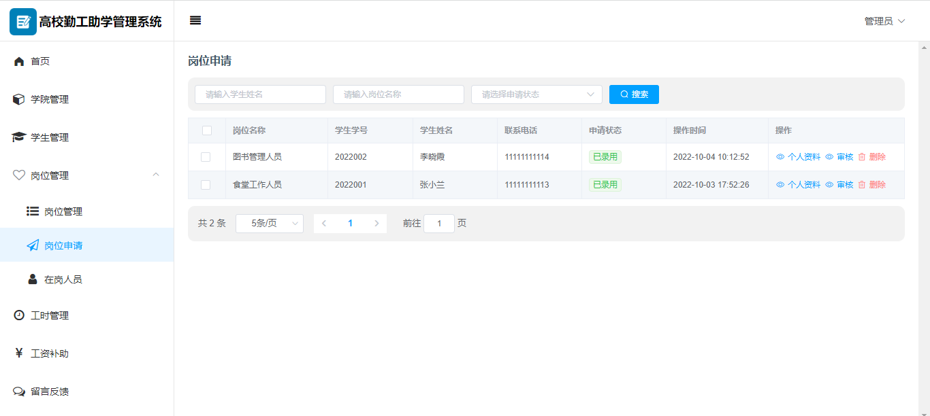Open the 5条/页 page size dropdown
The width and height of the screenshot is (930, 416).
(x=270, y=224)
